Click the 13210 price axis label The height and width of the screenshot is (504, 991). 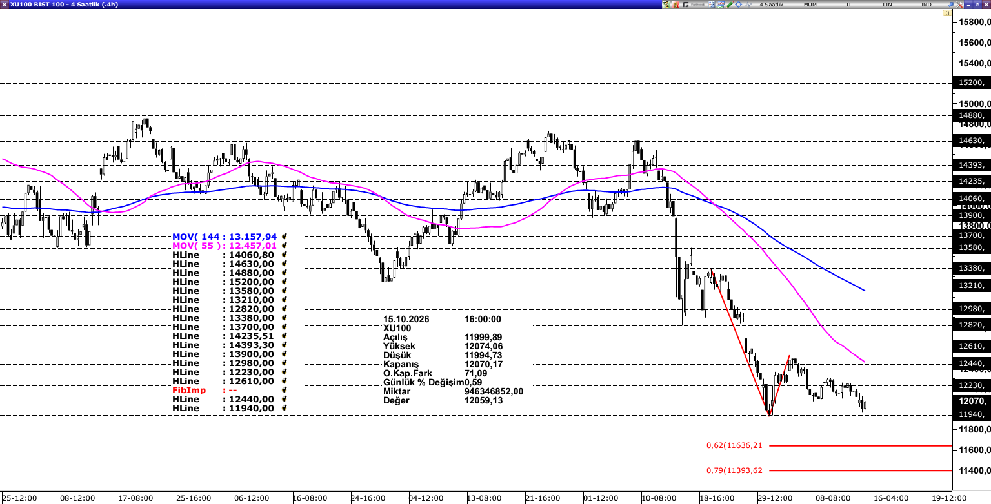[x=972, y=286]
